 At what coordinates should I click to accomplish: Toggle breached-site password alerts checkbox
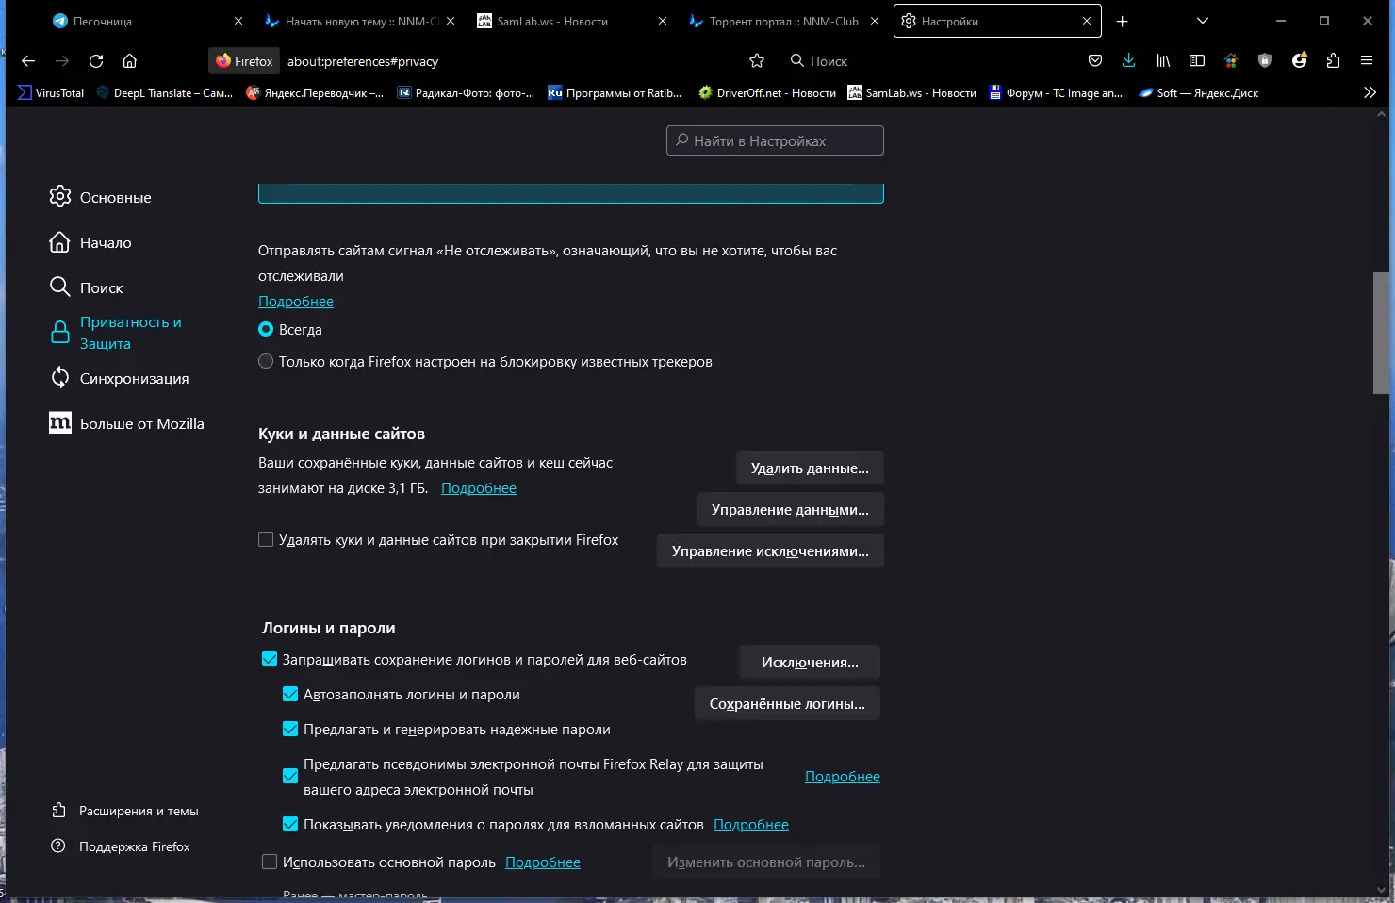point(290,824)
